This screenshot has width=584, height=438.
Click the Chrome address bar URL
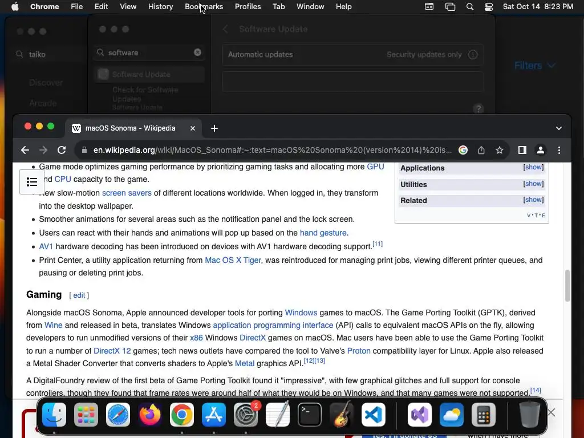coord(272,150)
